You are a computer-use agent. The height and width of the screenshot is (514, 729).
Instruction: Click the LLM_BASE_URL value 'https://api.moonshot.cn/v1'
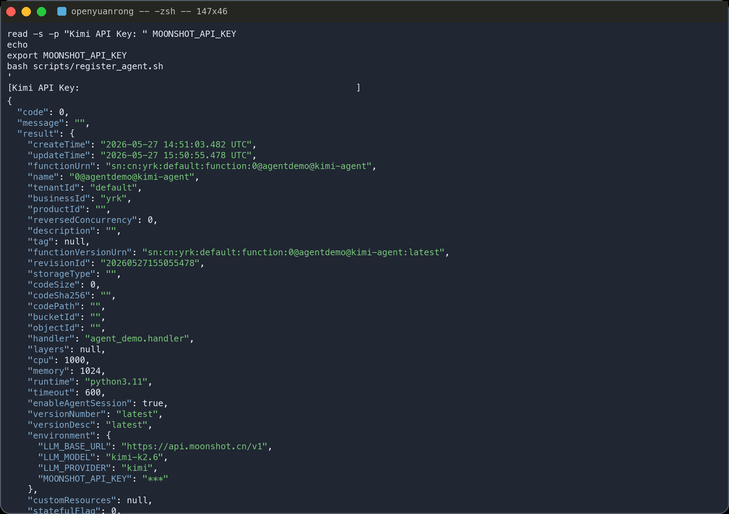coord(194,447)
